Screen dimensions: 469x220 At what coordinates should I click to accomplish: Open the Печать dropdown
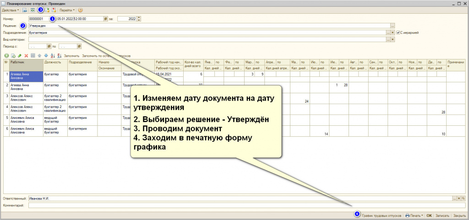click(415, 215)
